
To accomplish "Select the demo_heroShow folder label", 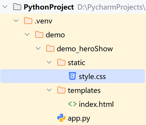I will point(85,49).
